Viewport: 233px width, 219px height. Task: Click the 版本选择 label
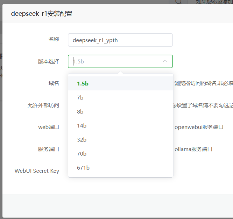click(49, 61)
